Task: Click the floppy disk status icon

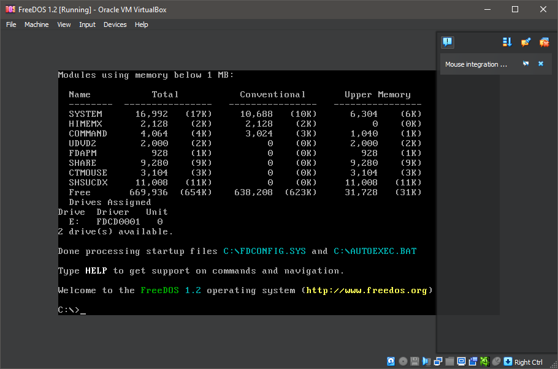Action: pyautogui.click(x=415, y=362)
